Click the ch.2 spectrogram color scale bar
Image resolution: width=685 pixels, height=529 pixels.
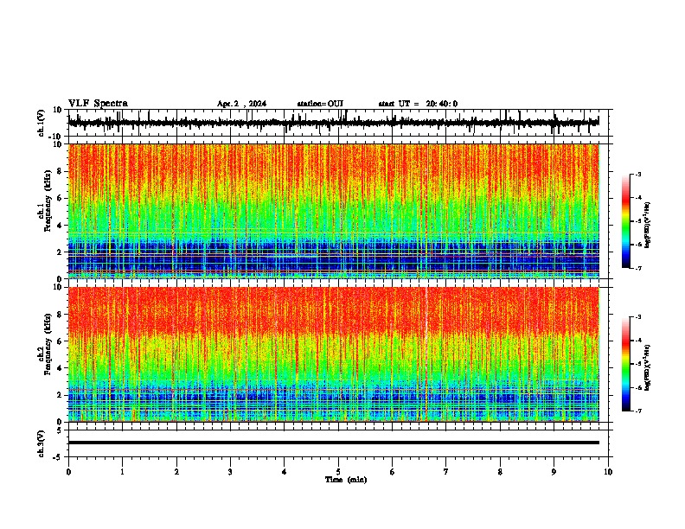[625, 364]
